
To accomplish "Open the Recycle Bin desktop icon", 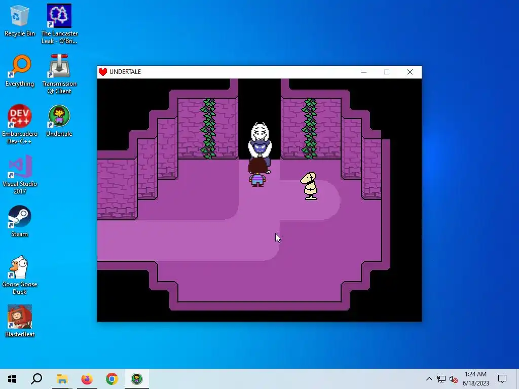I will [x=20, y=21].
